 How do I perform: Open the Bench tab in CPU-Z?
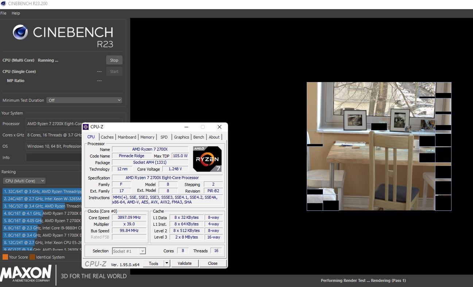pyautogui.click(x=199, y=137)
